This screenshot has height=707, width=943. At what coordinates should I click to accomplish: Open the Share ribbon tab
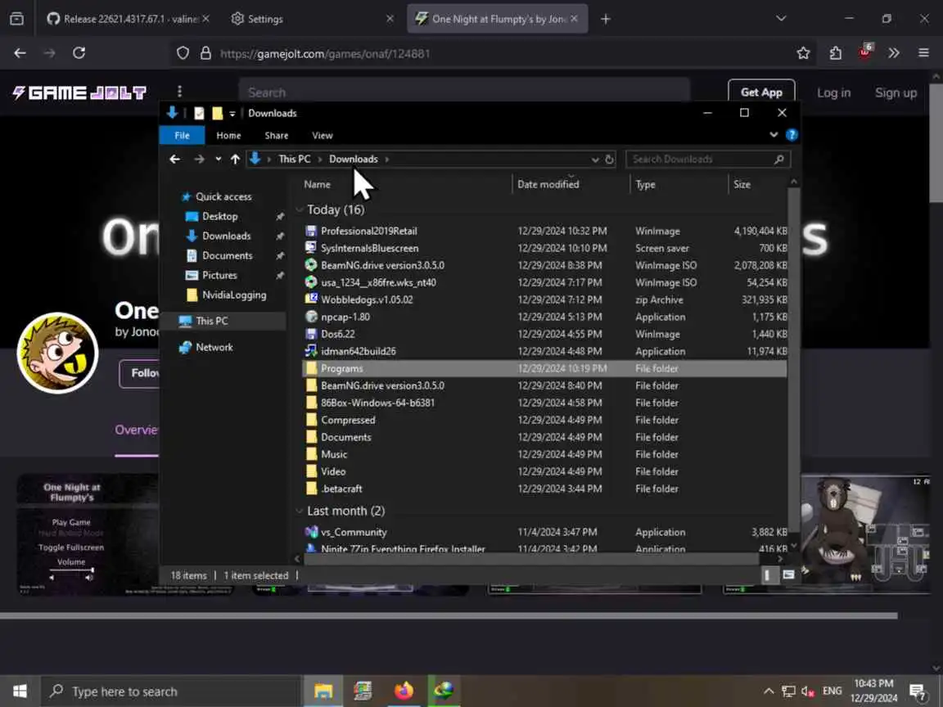point(276,135)
